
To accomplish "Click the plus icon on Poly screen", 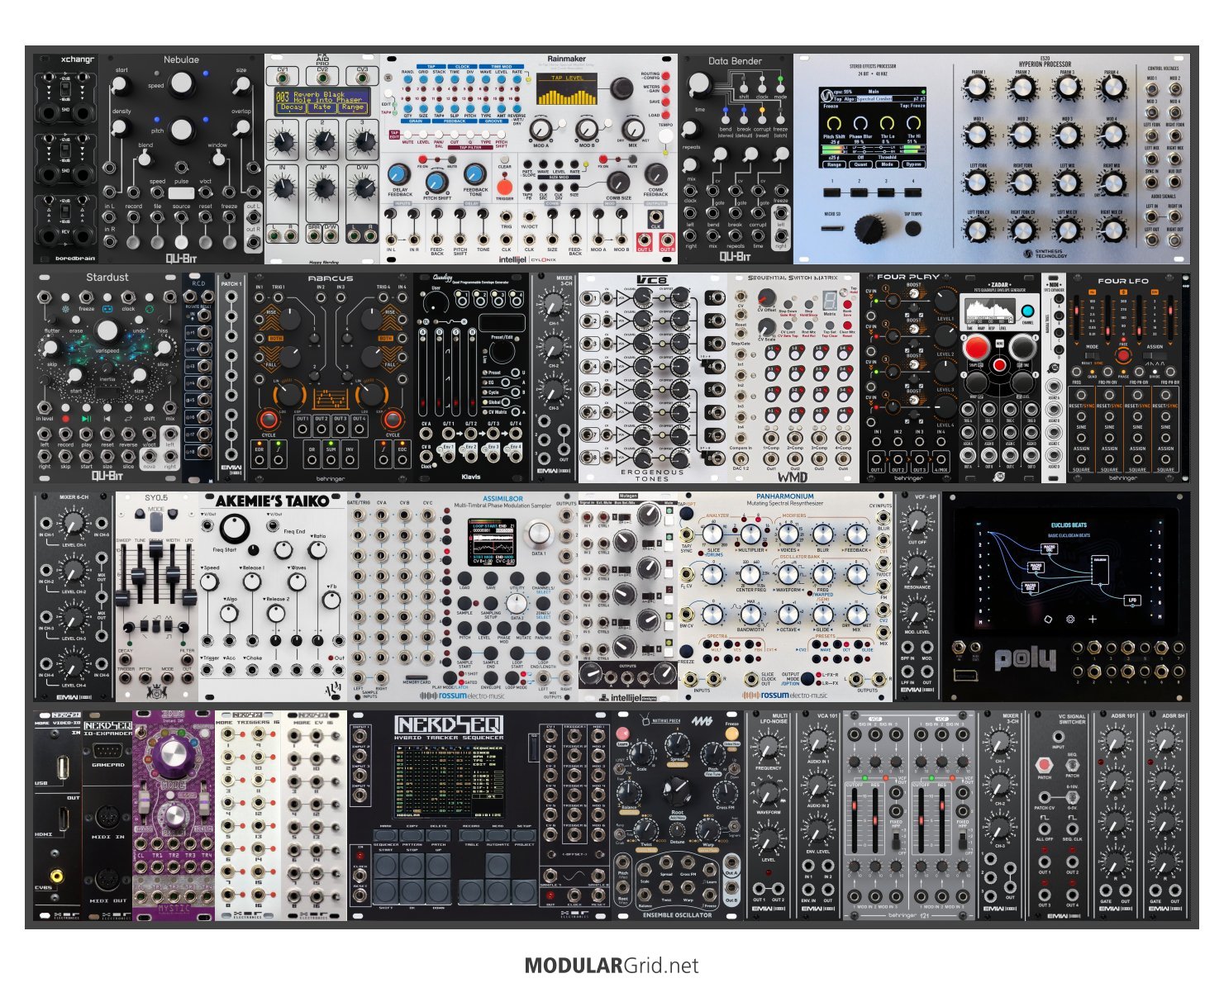I will click(x=1093, y=619).
